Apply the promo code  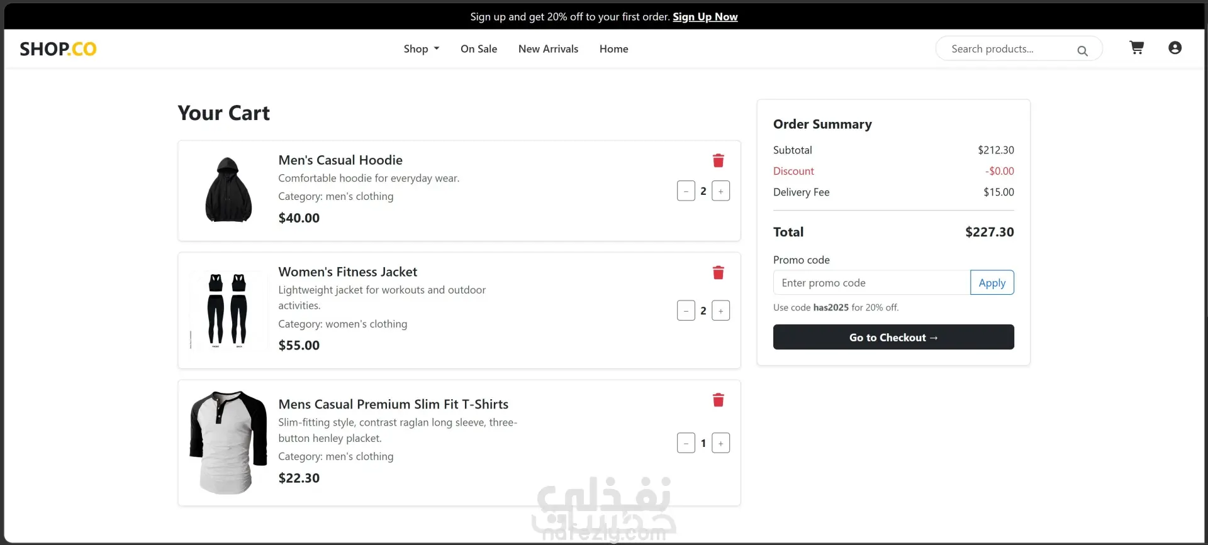[x=992, y=283]
